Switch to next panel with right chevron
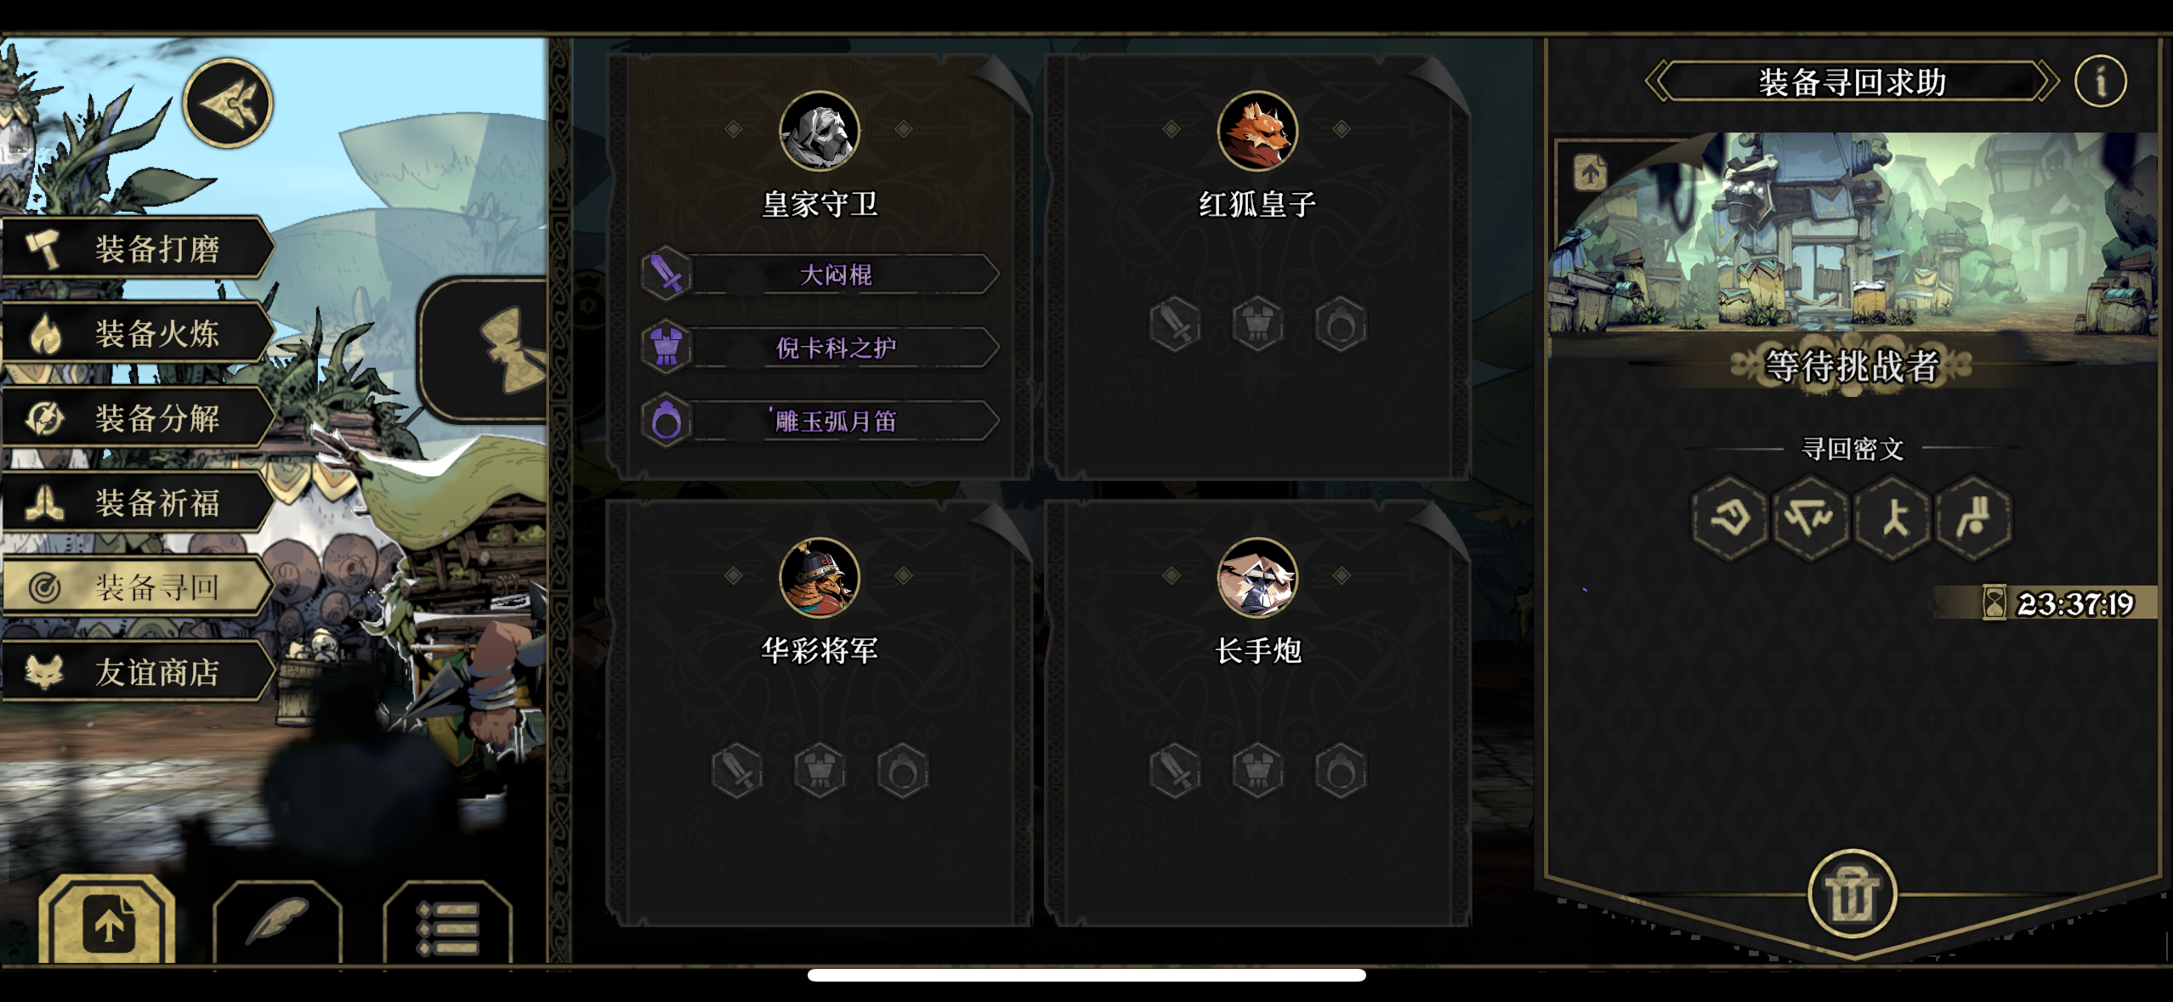Screen dimensions: 2173x1002 click(x=2046, y=82)
